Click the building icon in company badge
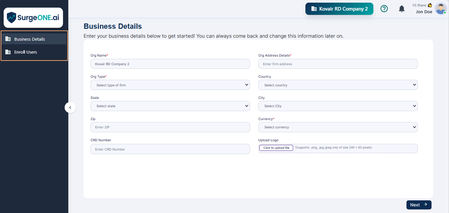The width and height of the screenshot is (449, 213). coord(314,9)
